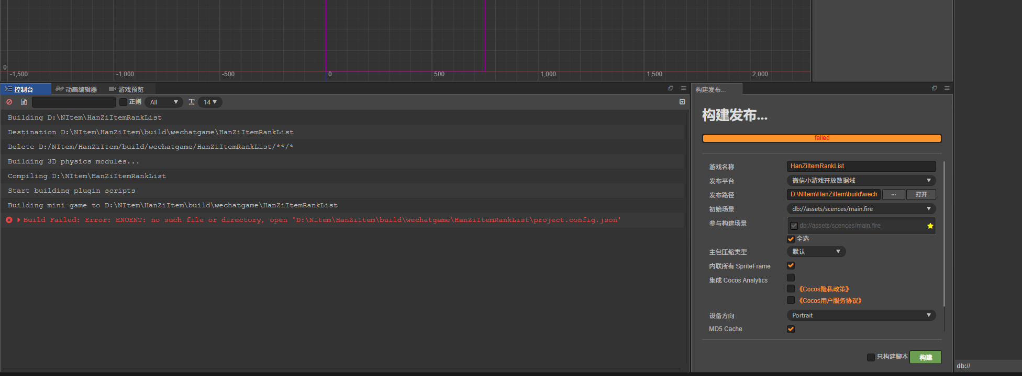
Task: Click the 'db://' path text in status bar
Action: coord(963,366)
